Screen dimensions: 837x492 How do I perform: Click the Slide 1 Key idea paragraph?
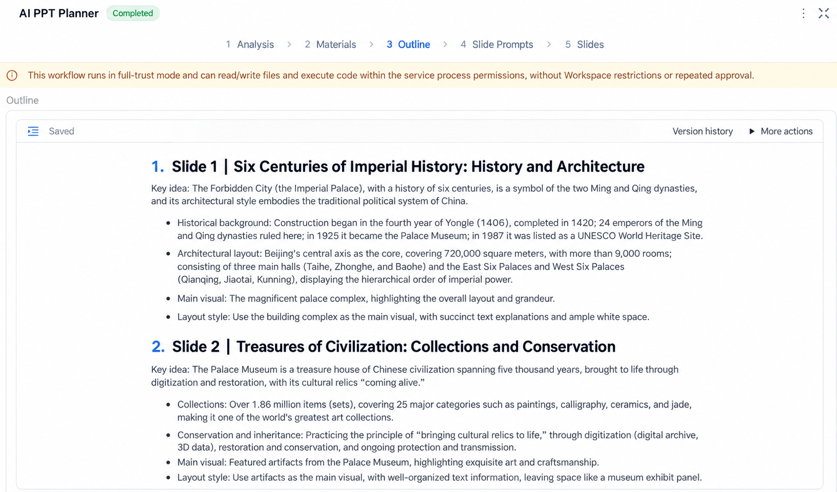pos(424,195)
